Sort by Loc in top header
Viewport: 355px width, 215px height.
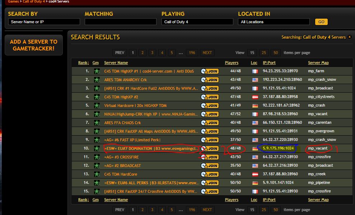coord(254,63)
